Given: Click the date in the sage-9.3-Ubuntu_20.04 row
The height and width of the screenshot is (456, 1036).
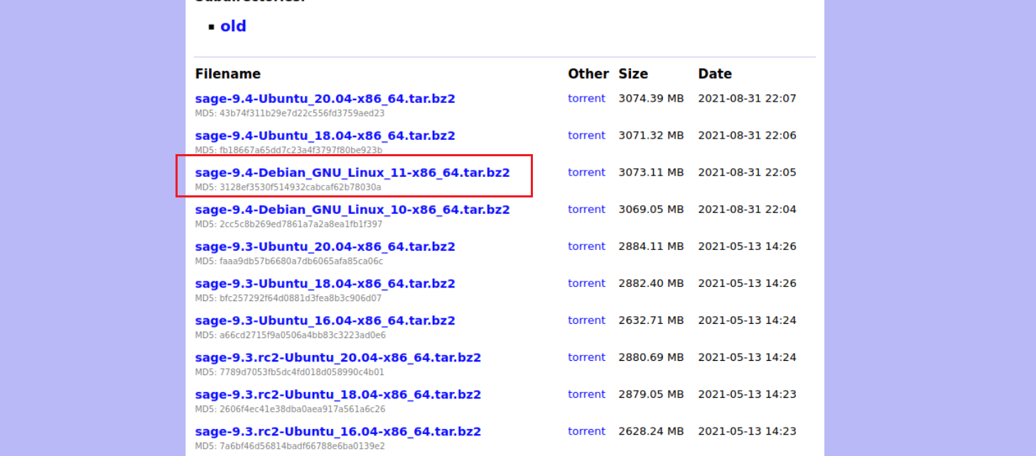Looking at the screenshot, I should pyautogui.click(x=748, y=246).
